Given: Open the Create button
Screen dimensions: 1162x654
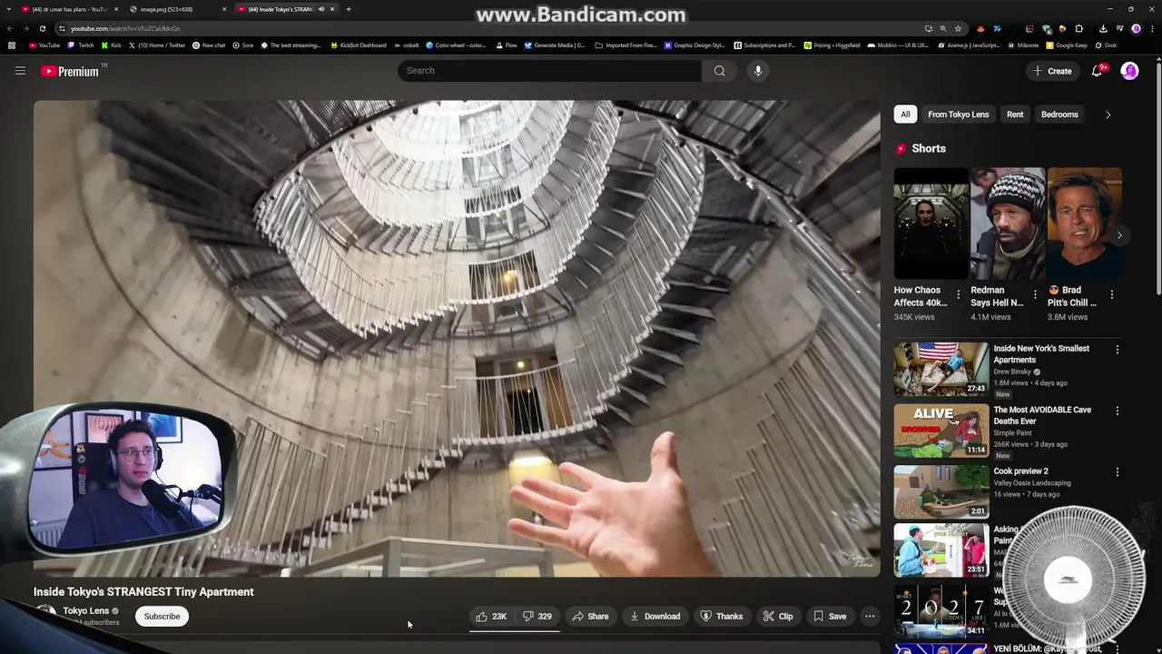Looking at the screenshot, I should tap(1052, 71).
